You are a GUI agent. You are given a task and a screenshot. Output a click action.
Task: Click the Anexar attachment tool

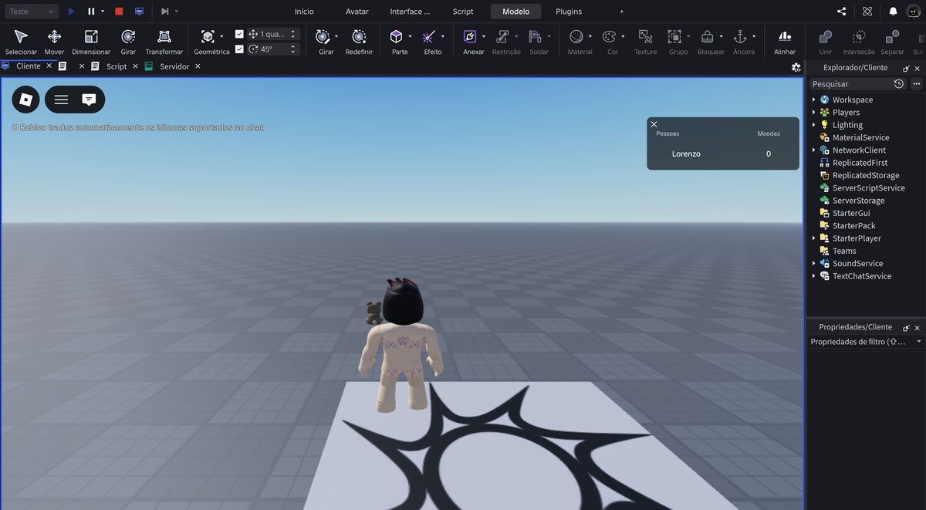point(470,36)
